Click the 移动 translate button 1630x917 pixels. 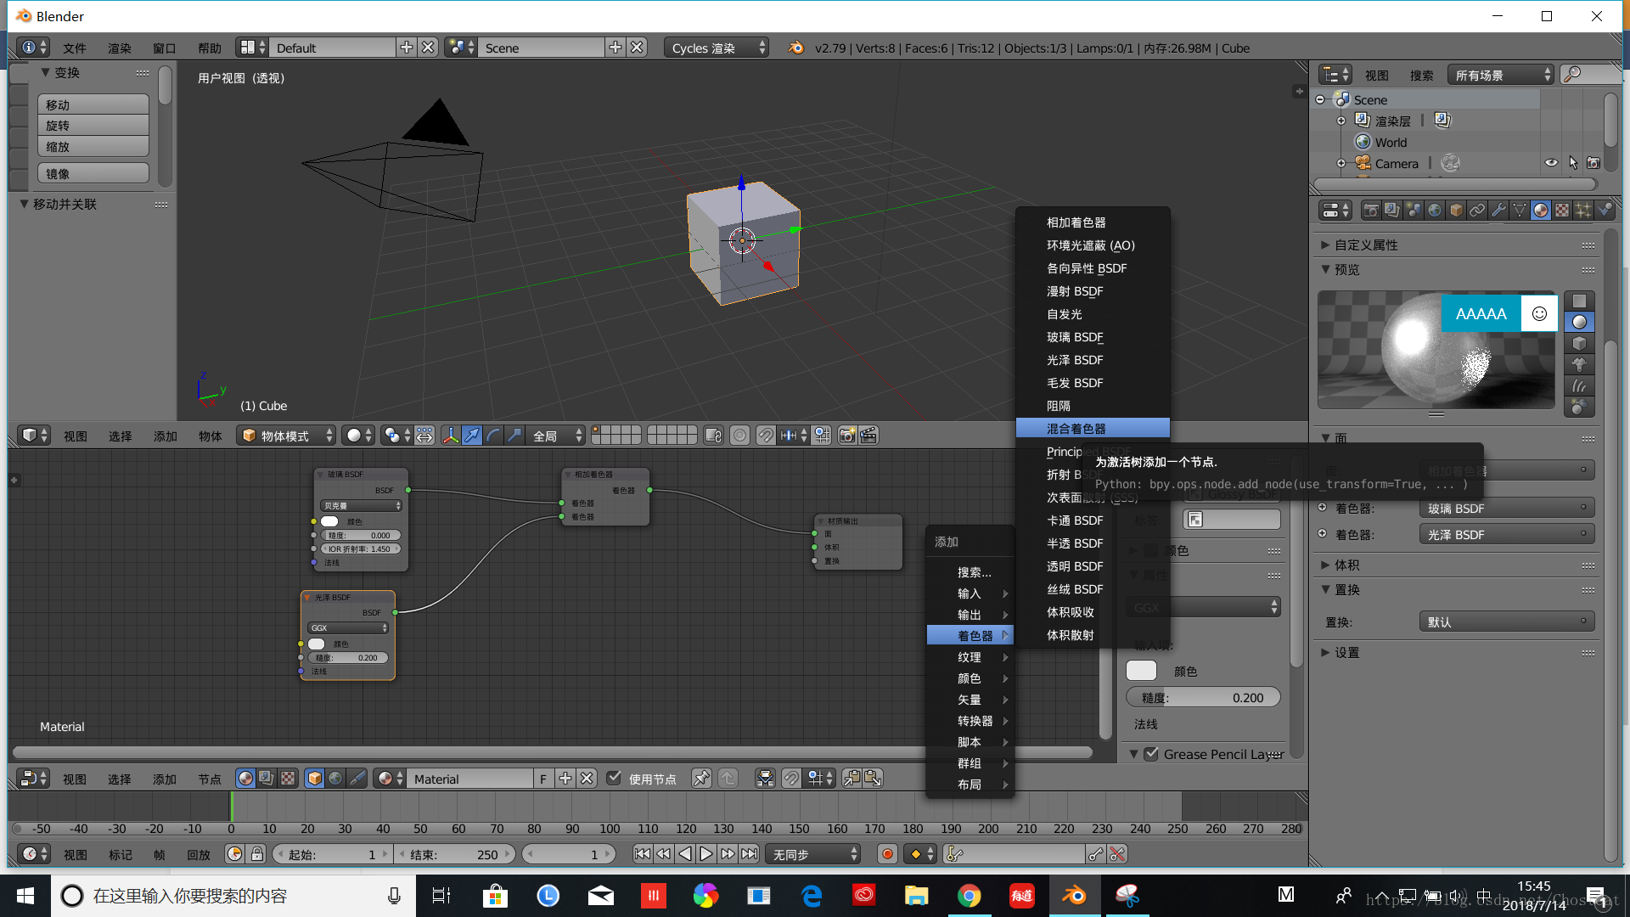(93, 104)
